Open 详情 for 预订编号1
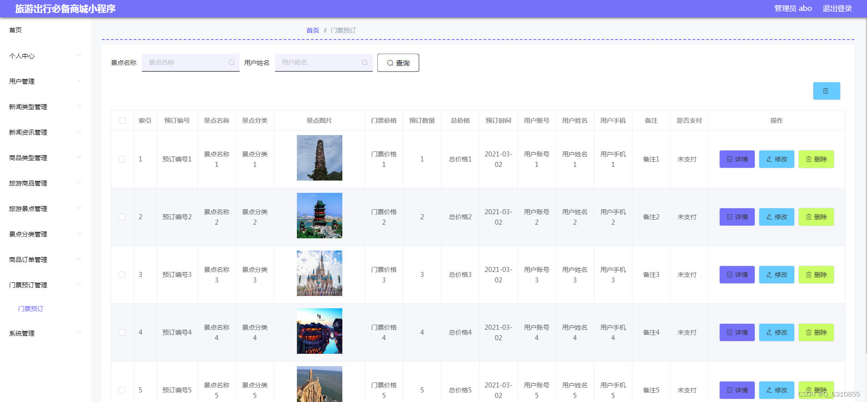This screenshot has height=402, width=867. tap(737, 159)
